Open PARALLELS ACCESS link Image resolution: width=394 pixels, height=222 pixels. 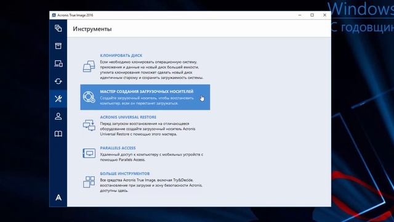pos(118,148)
